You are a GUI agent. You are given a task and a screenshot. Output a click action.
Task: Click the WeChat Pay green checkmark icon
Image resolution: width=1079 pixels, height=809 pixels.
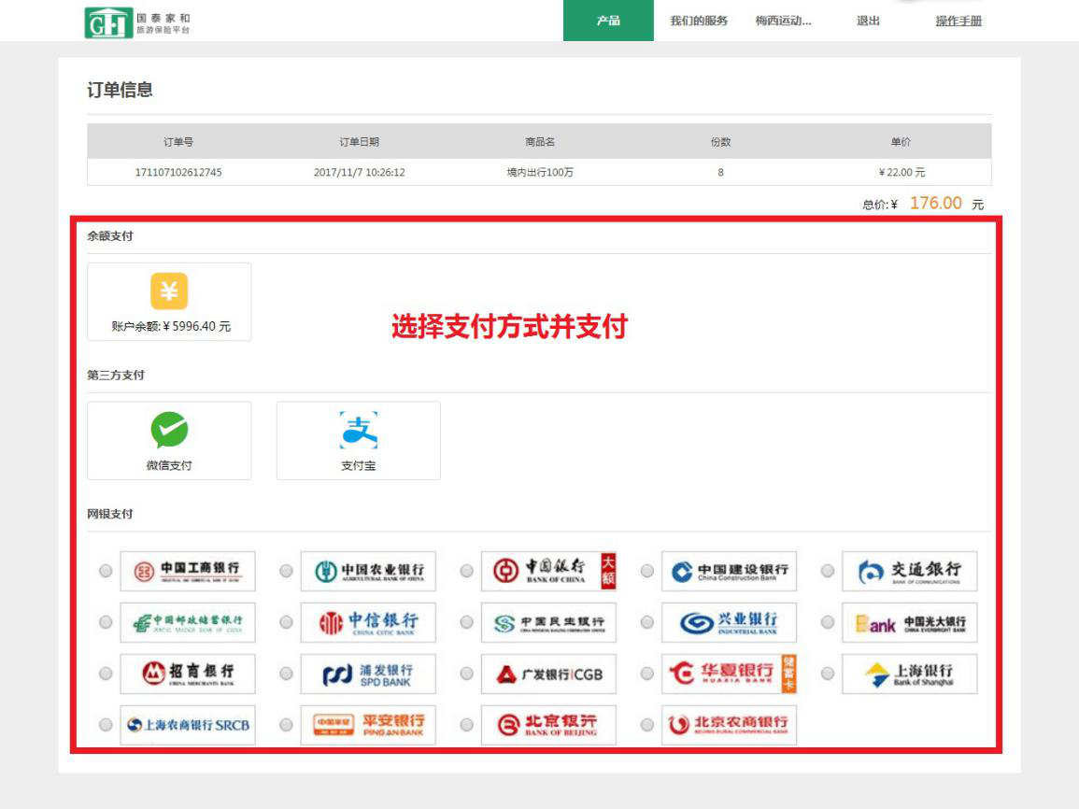coord(169,430)
